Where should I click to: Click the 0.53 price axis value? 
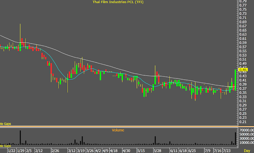click(x=243, y=55)
